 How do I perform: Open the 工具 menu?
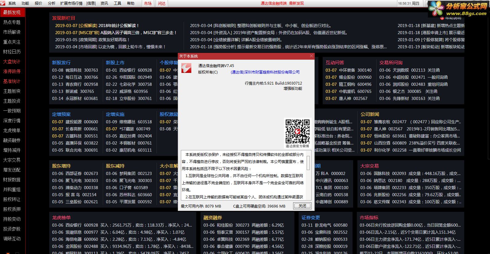[118, 3]
